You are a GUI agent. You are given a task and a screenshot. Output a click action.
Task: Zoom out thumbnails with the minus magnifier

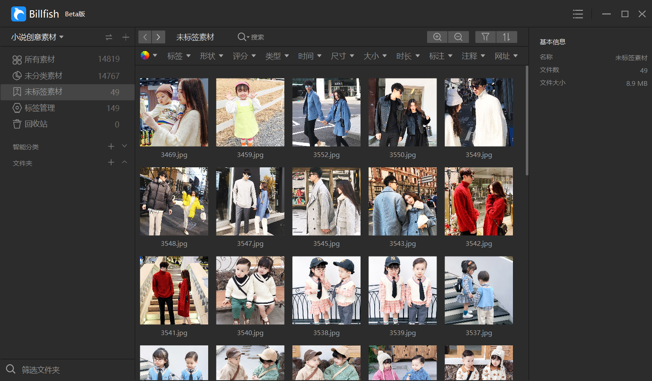pyautogui.click(x=458, y=37)
